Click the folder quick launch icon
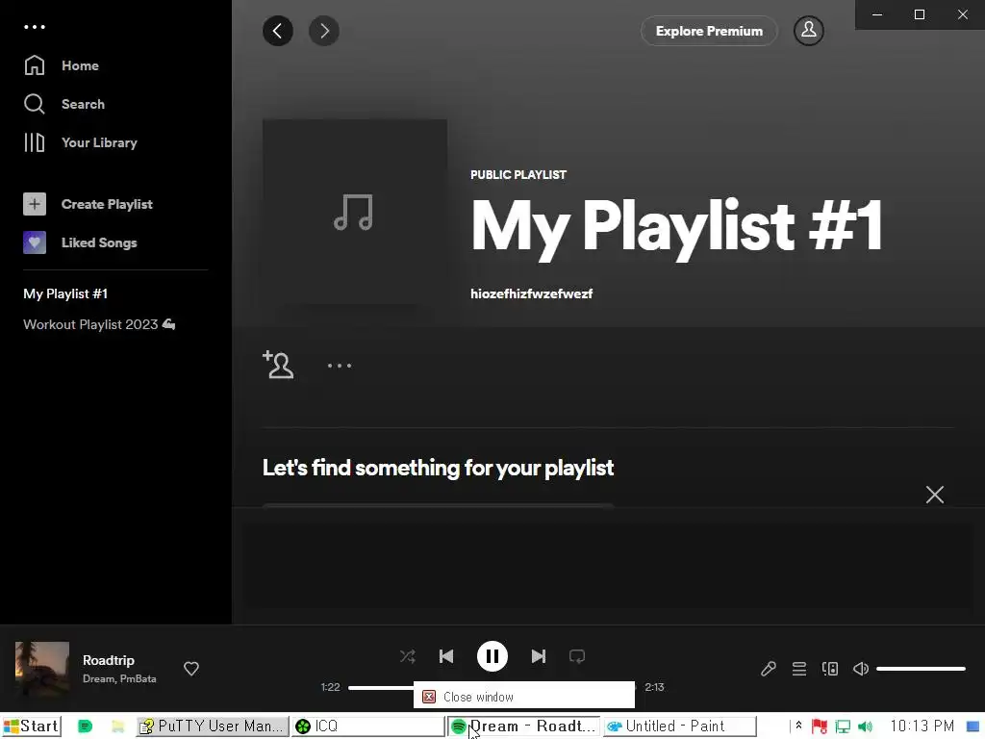This screenshot has width=985, height=739. point(117,726)
